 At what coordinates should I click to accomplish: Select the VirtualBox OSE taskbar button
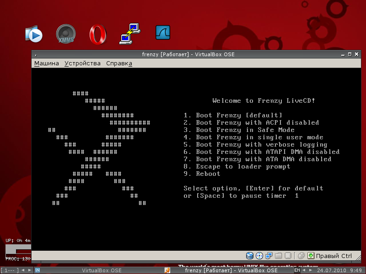coord(102,270)
